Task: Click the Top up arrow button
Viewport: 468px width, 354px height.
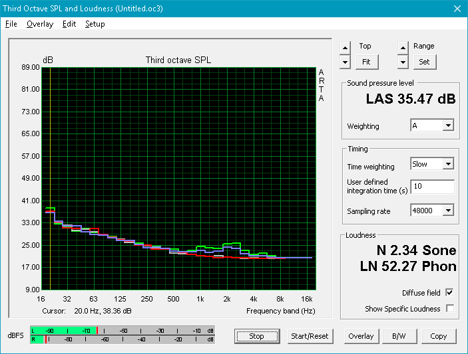Action: point(345,48)
